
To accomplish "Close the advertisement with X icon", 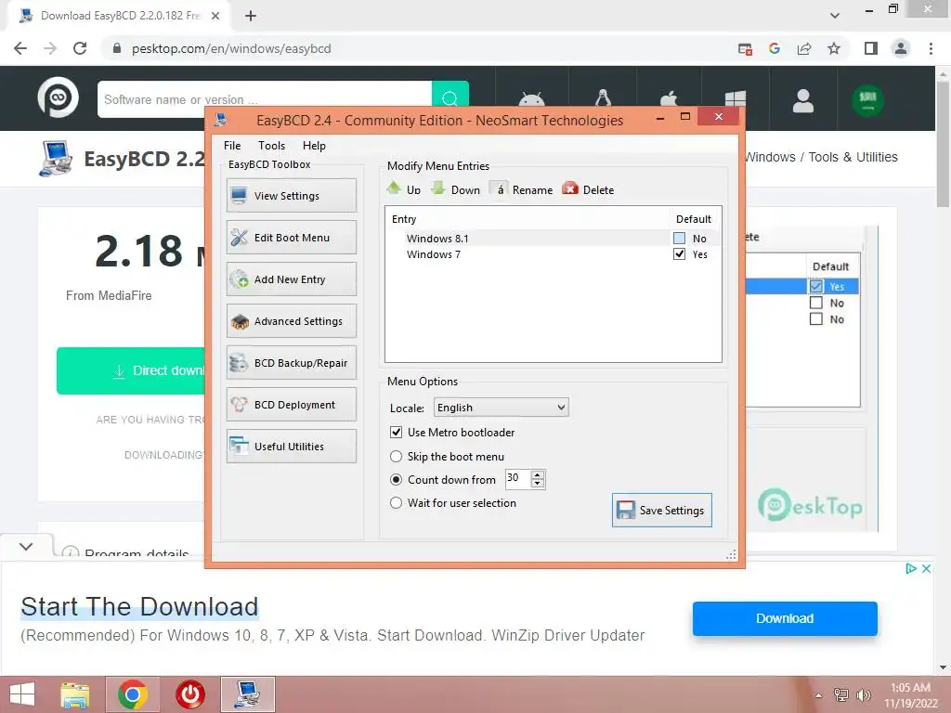I will tap(926, 569).
